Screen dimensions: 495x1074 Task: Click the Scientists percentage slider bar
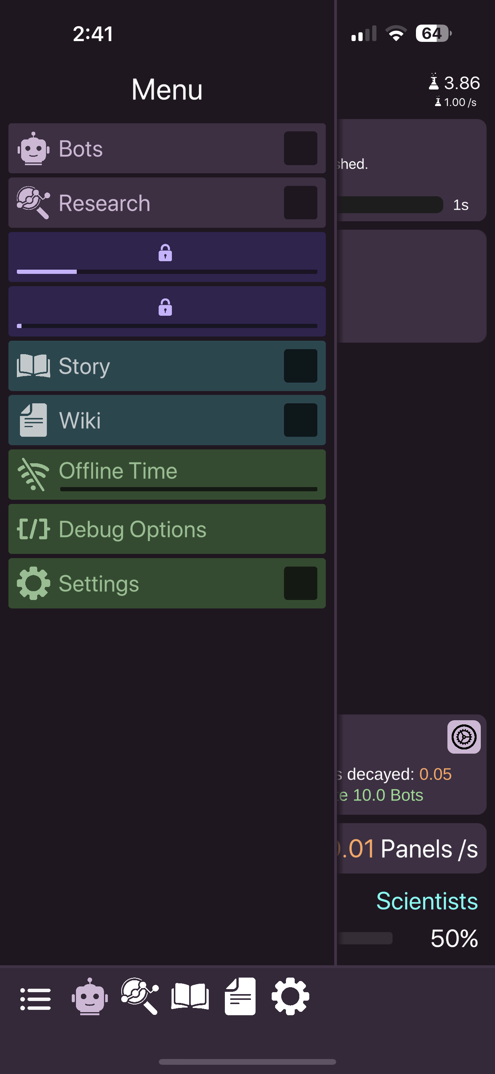point(365,938)
